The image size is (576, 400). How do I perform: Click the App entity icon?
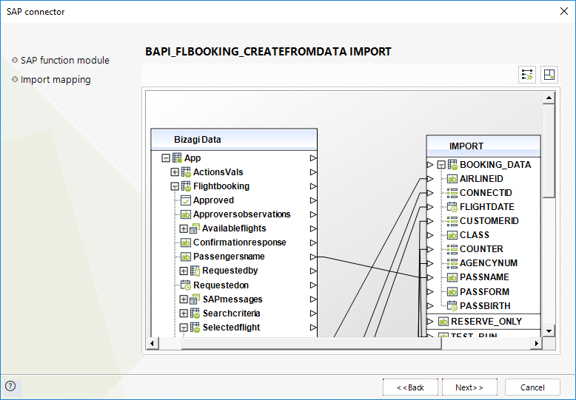click(177, 158)
